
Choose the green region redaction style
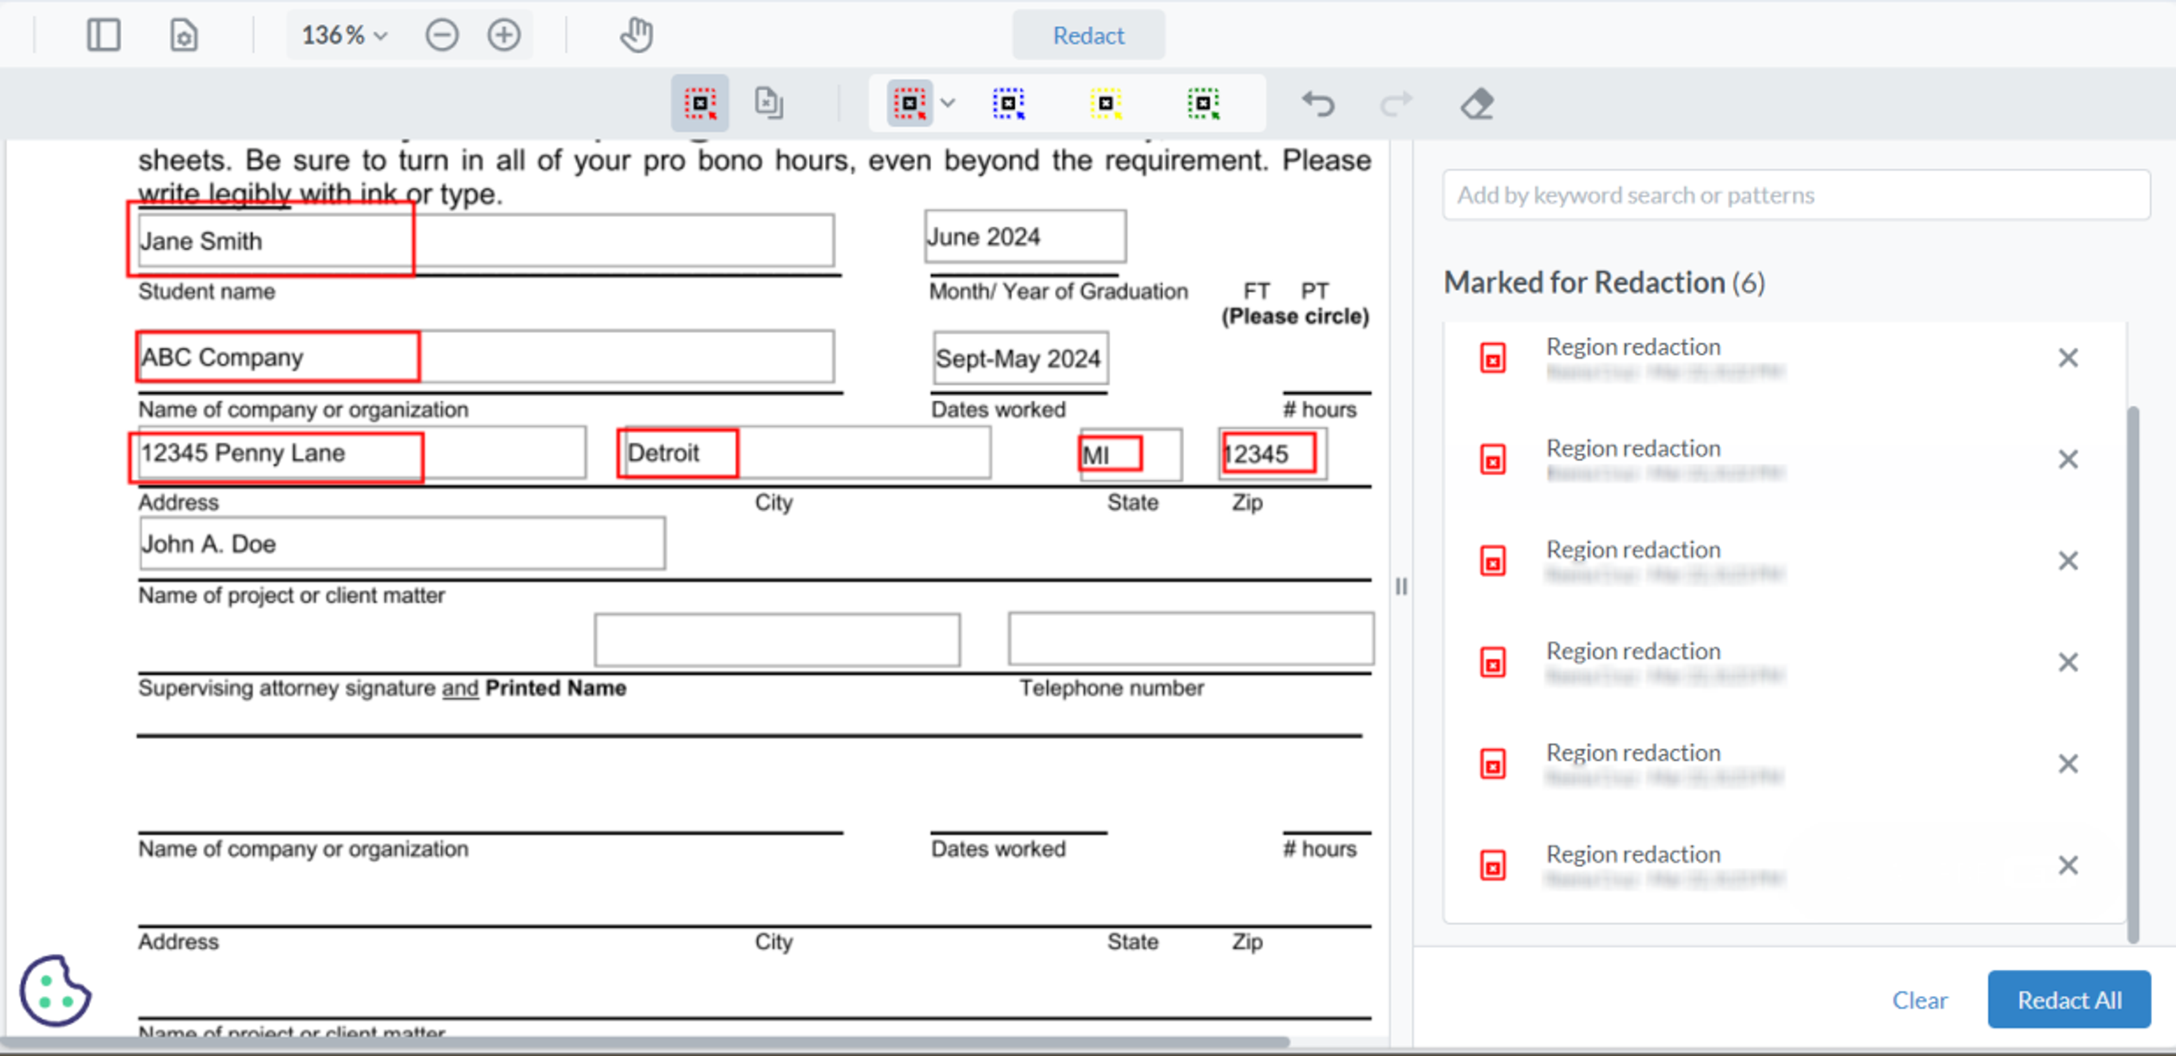[x=1203, y=103]
